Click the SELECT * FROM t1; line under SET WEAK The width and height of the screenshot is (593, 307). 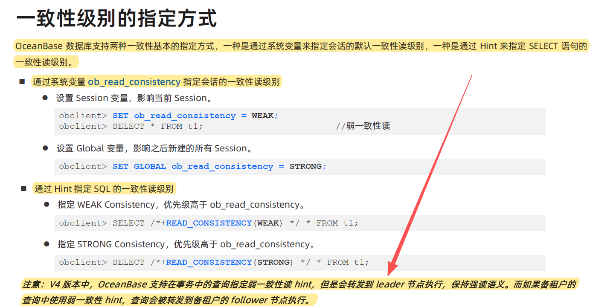[x=157, y=126]
